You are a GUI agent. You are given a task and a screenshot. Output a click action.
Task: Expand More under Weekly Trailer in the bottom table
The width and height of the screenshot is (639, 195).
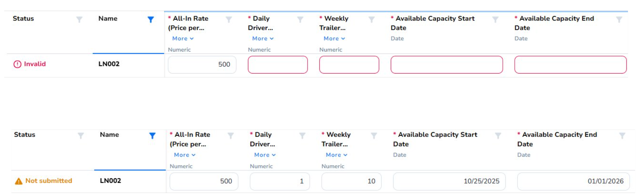tap(336, 155)
